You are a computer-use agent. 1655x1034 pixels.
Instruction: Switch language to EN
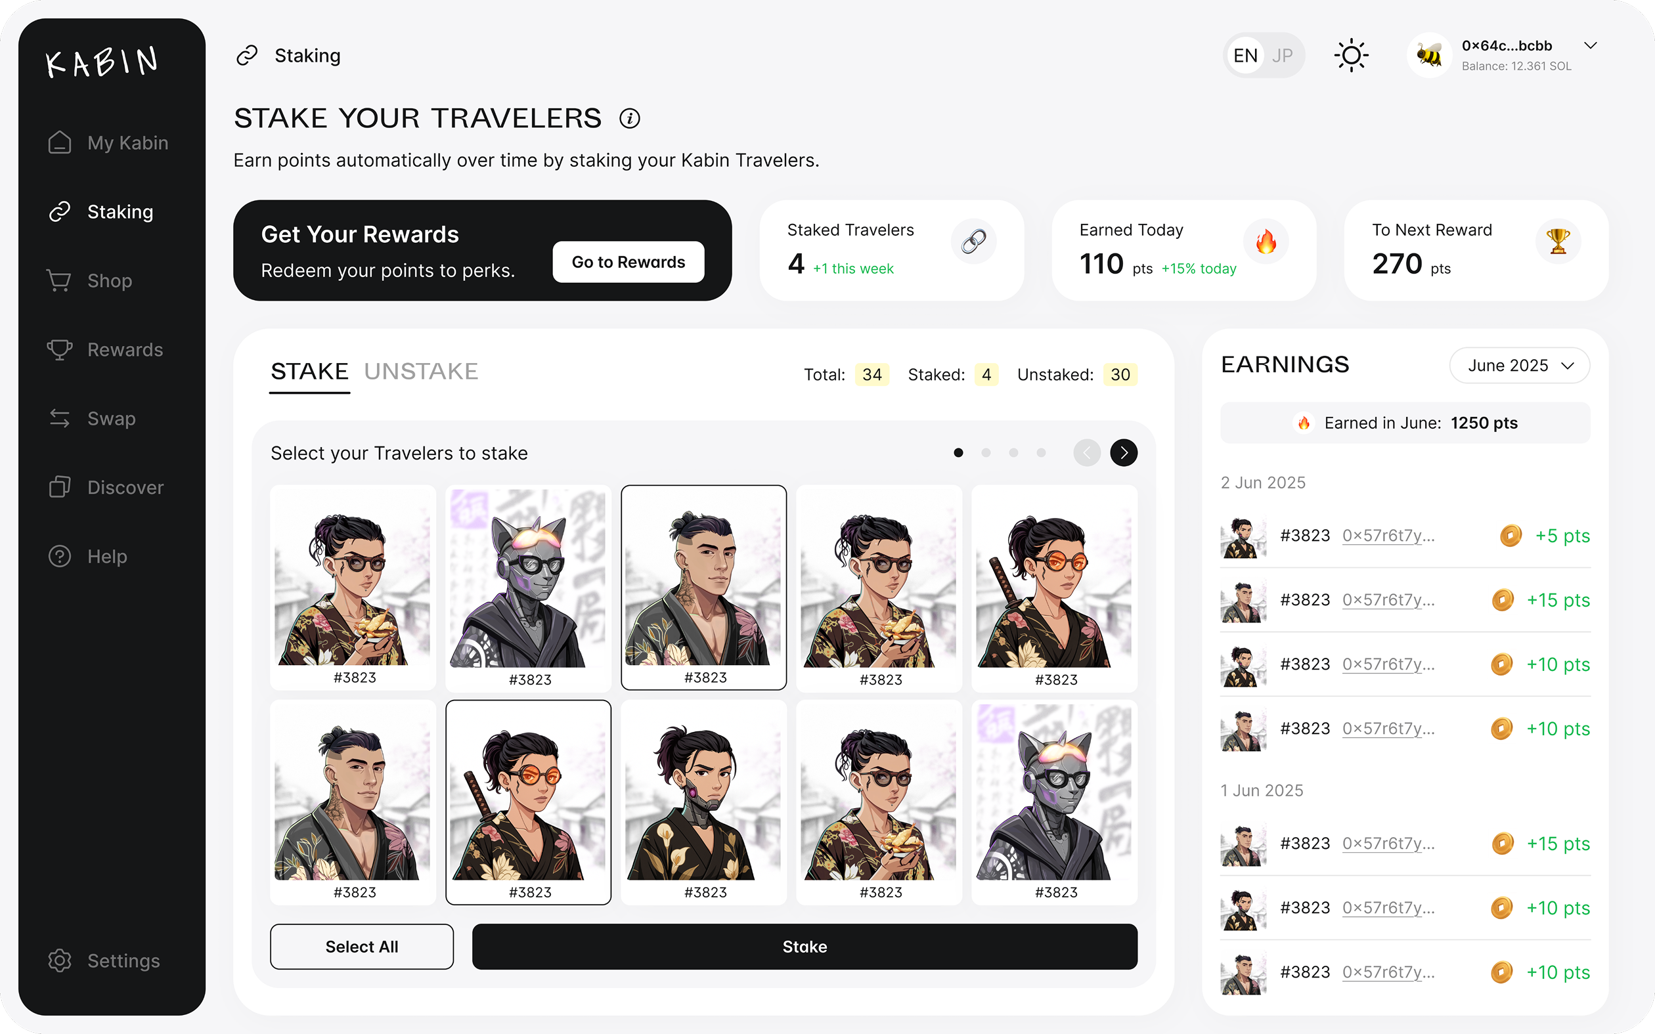(1245, 55)
